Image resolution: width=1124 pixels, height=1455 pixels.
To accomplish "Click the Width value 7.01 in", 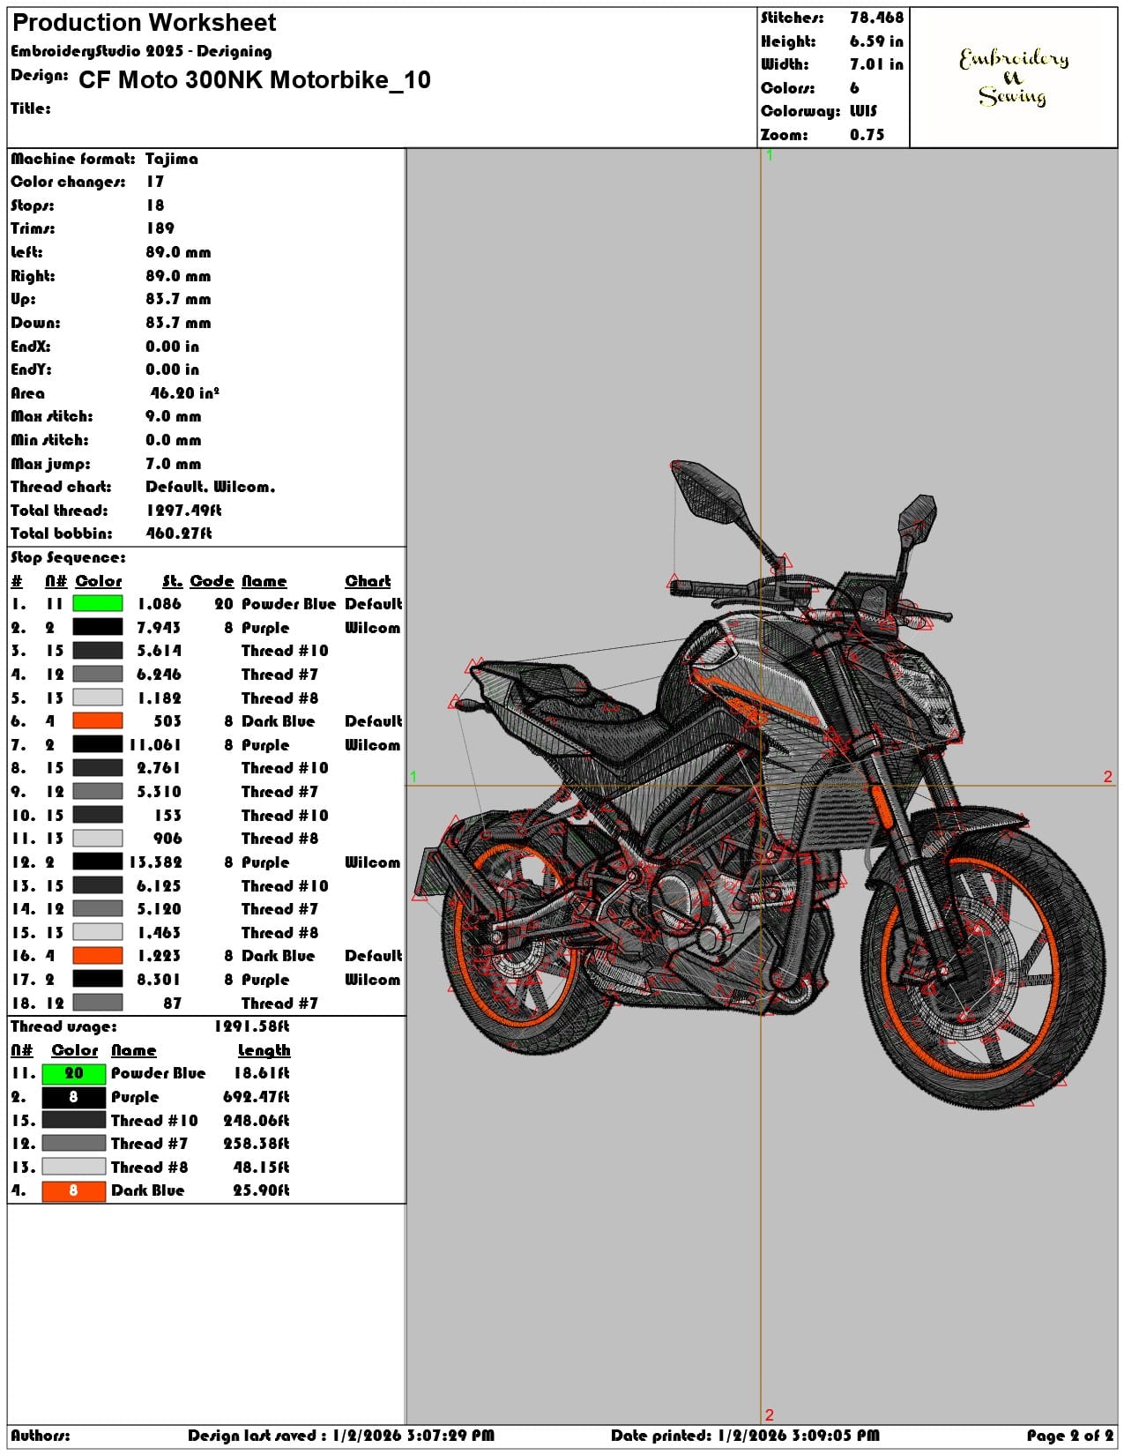I will tap(876, 64).
